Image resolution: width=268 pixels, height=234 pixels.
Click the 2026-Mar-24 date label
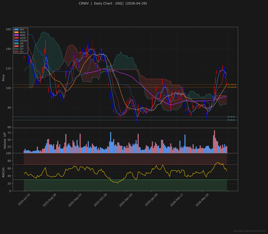click(x=202, y=200)
